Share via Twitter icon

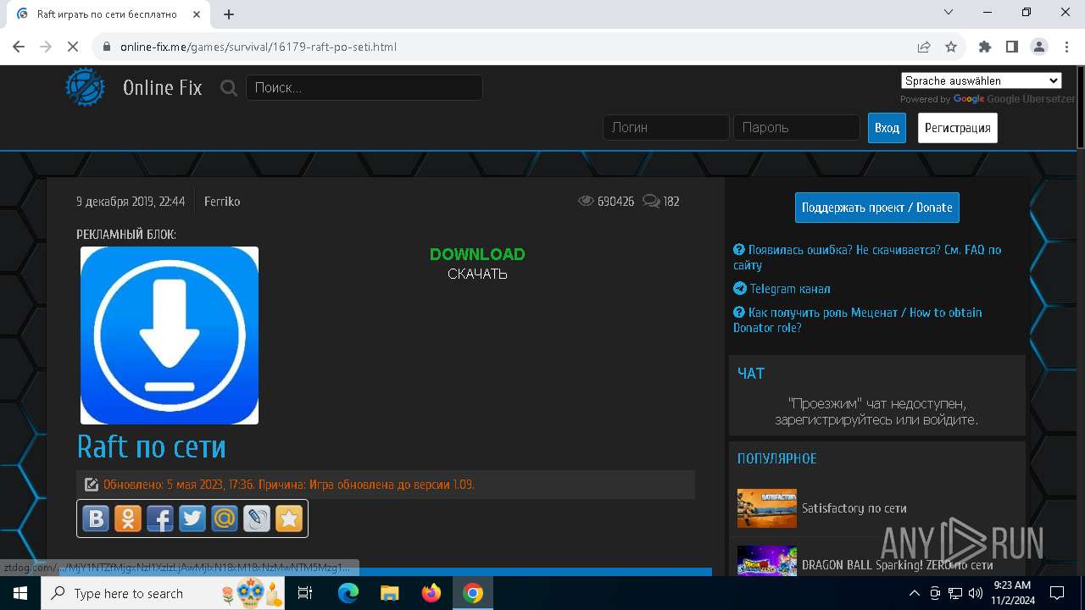pos(192,518)
